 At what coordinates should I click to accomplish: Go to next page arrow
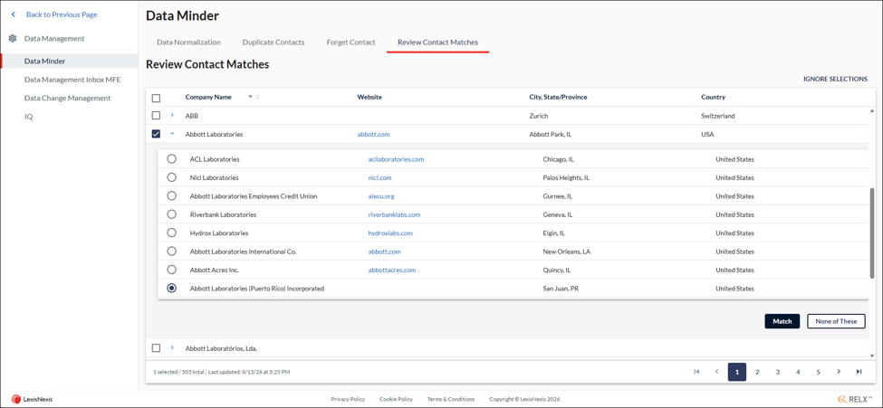click(839, 372)
